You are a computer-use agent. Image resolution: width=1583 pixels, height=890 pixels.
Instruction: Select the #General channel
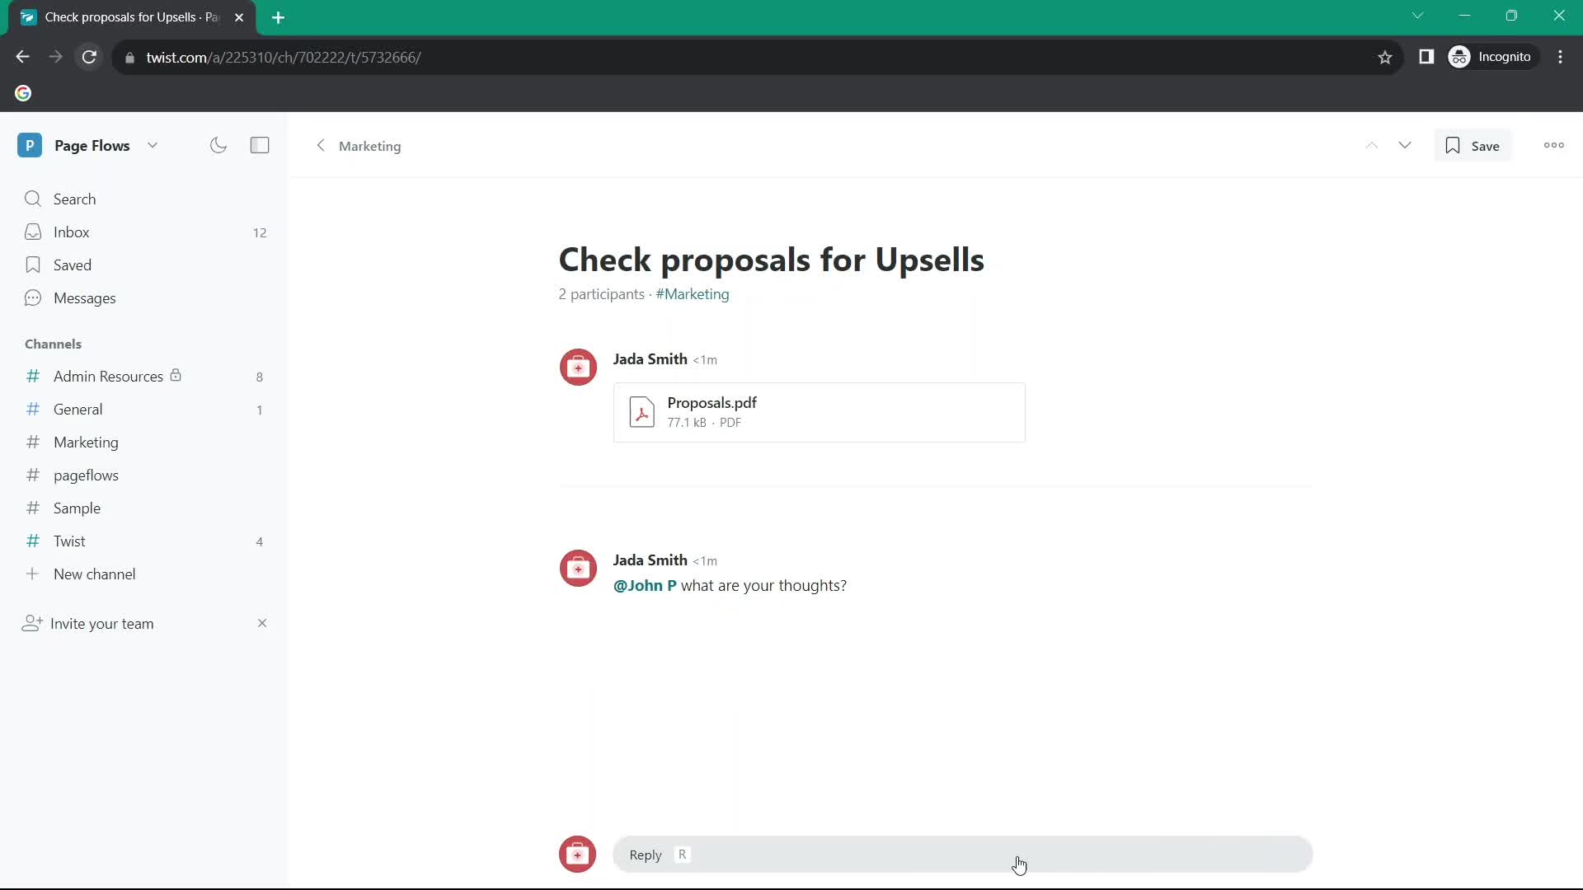pyautogui.click(x=78, y=409)
